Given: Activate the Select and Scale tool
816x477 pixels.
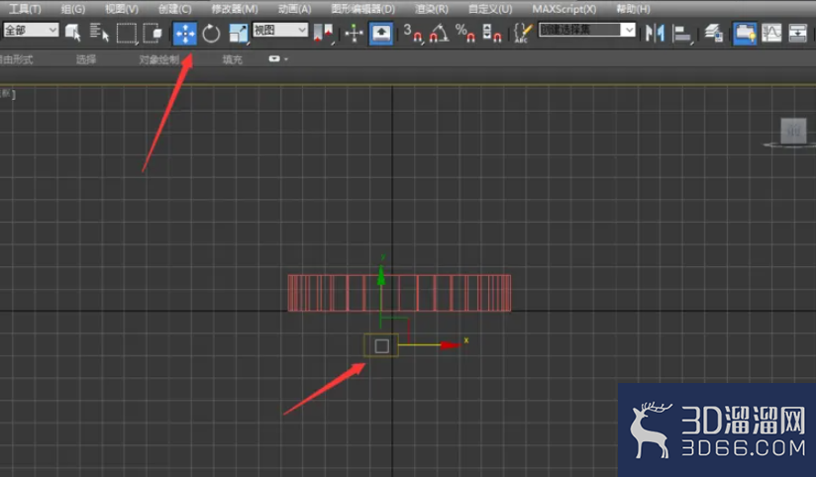Looking at the screenshot, I should click(x=239, y=34).
